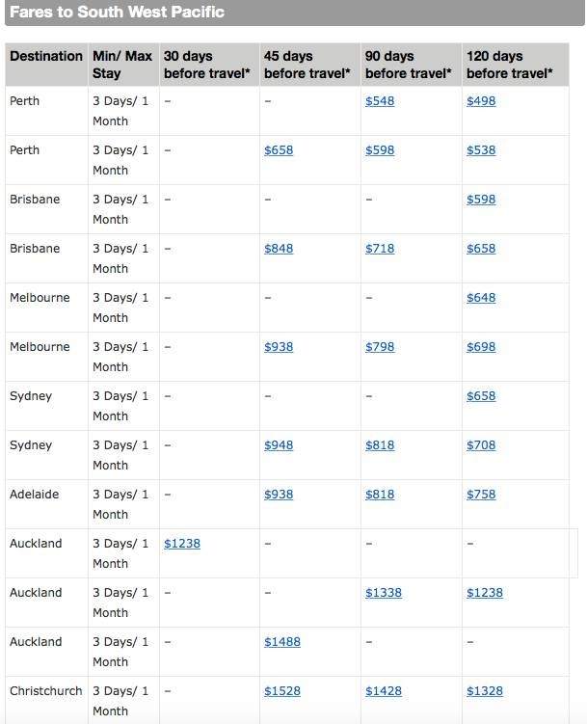
Task: Click the $498 Perth fare
Action: pyautogui.click(x=481, y=101)
